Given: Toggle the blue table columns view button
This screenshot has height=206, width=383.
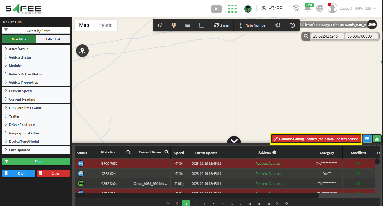Looking at the screenshot, I should point(367,139).
